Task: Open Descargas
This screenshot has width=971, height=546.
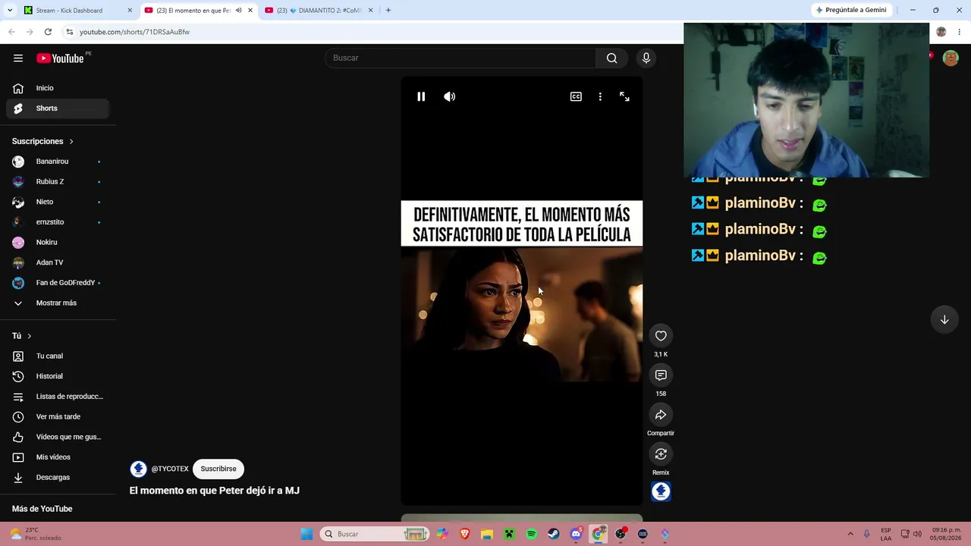Action: [58, 478]
